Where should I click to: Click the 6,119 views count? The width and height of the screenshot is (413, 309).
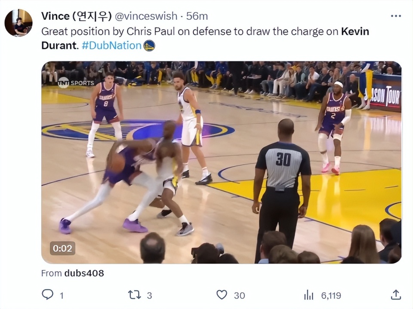[331, 295]
